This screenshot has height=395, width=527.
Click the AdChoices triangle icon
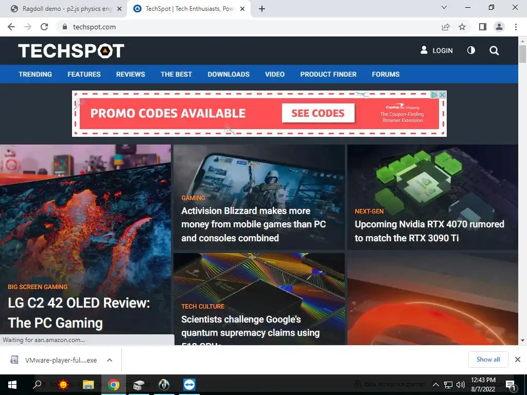coord(434,95)
